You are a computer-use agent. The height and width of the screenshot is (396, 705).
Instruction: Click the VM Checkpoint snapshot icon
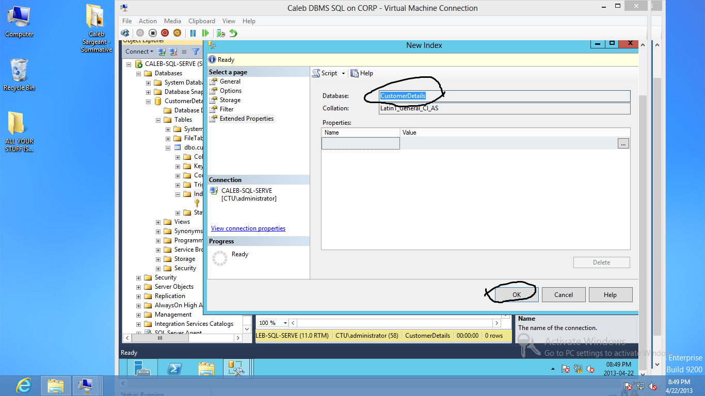coord(221,33)
